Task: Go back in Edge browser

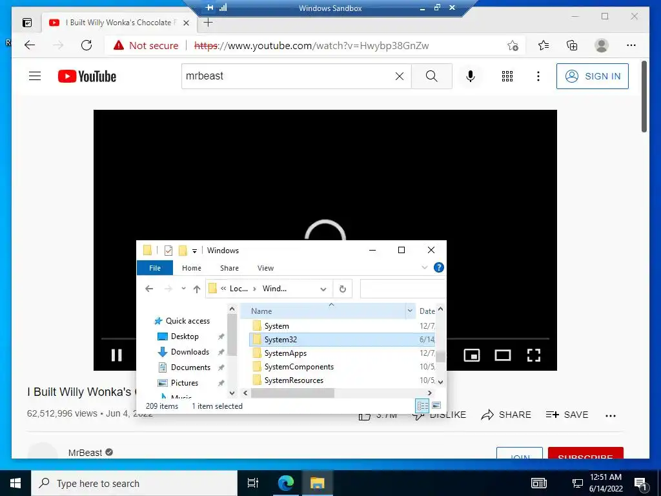Action: [x=30, y=45]
